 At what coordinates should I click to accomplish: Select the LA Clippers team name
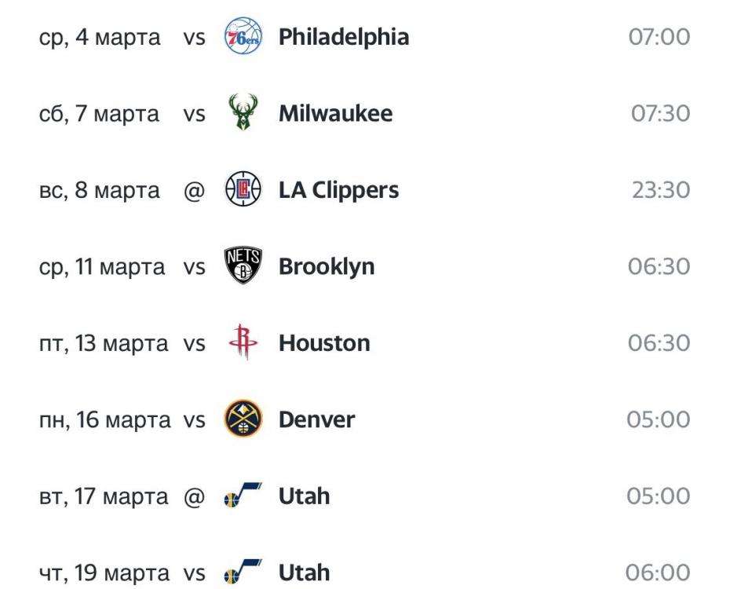[338, 190]
